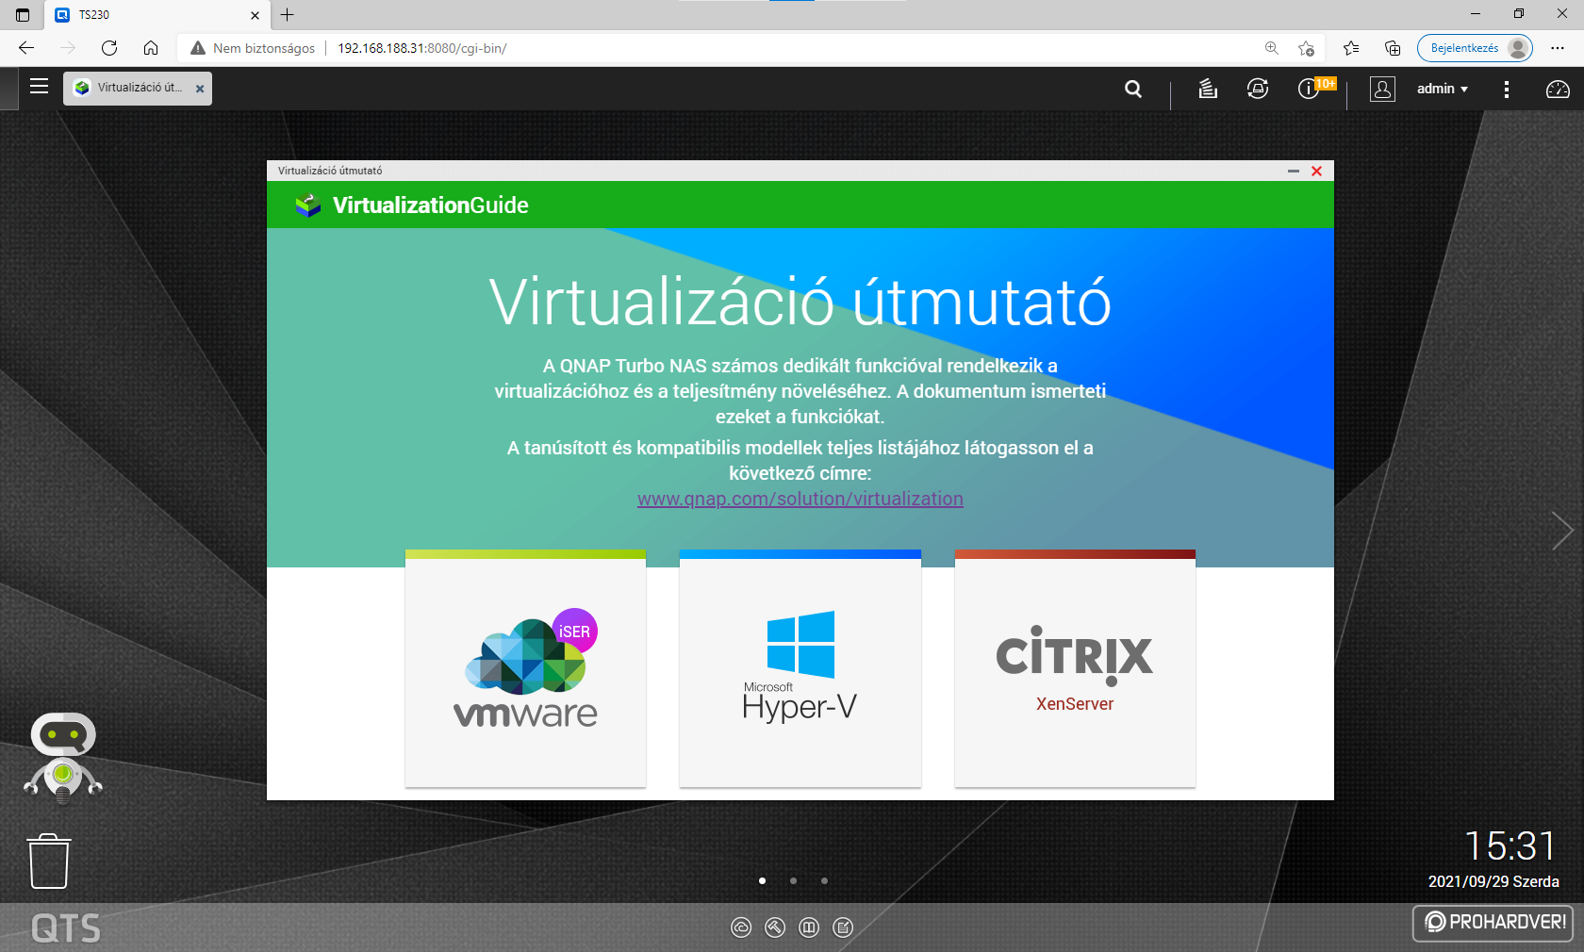The height and width of the screenshot is (952, 1584).
Task: Open external devices icon in QTS toolbar
Action: (1258, 89)
